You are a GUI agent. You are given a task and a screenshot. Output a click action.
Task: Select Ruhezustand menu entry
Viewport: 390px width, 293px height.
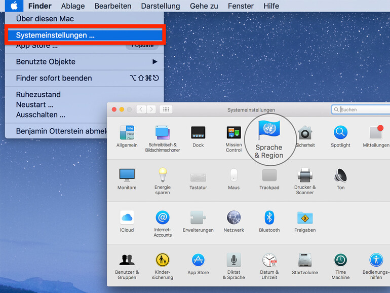pos(85,94)
